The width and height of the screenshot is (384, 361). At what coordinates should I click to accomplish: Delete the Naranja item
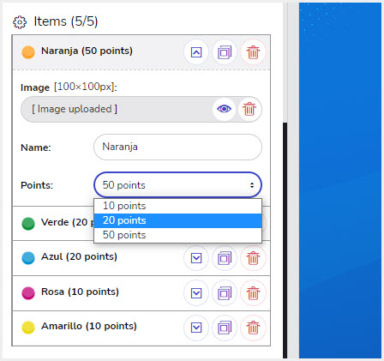pyautogui.click(x=253, y=52)
